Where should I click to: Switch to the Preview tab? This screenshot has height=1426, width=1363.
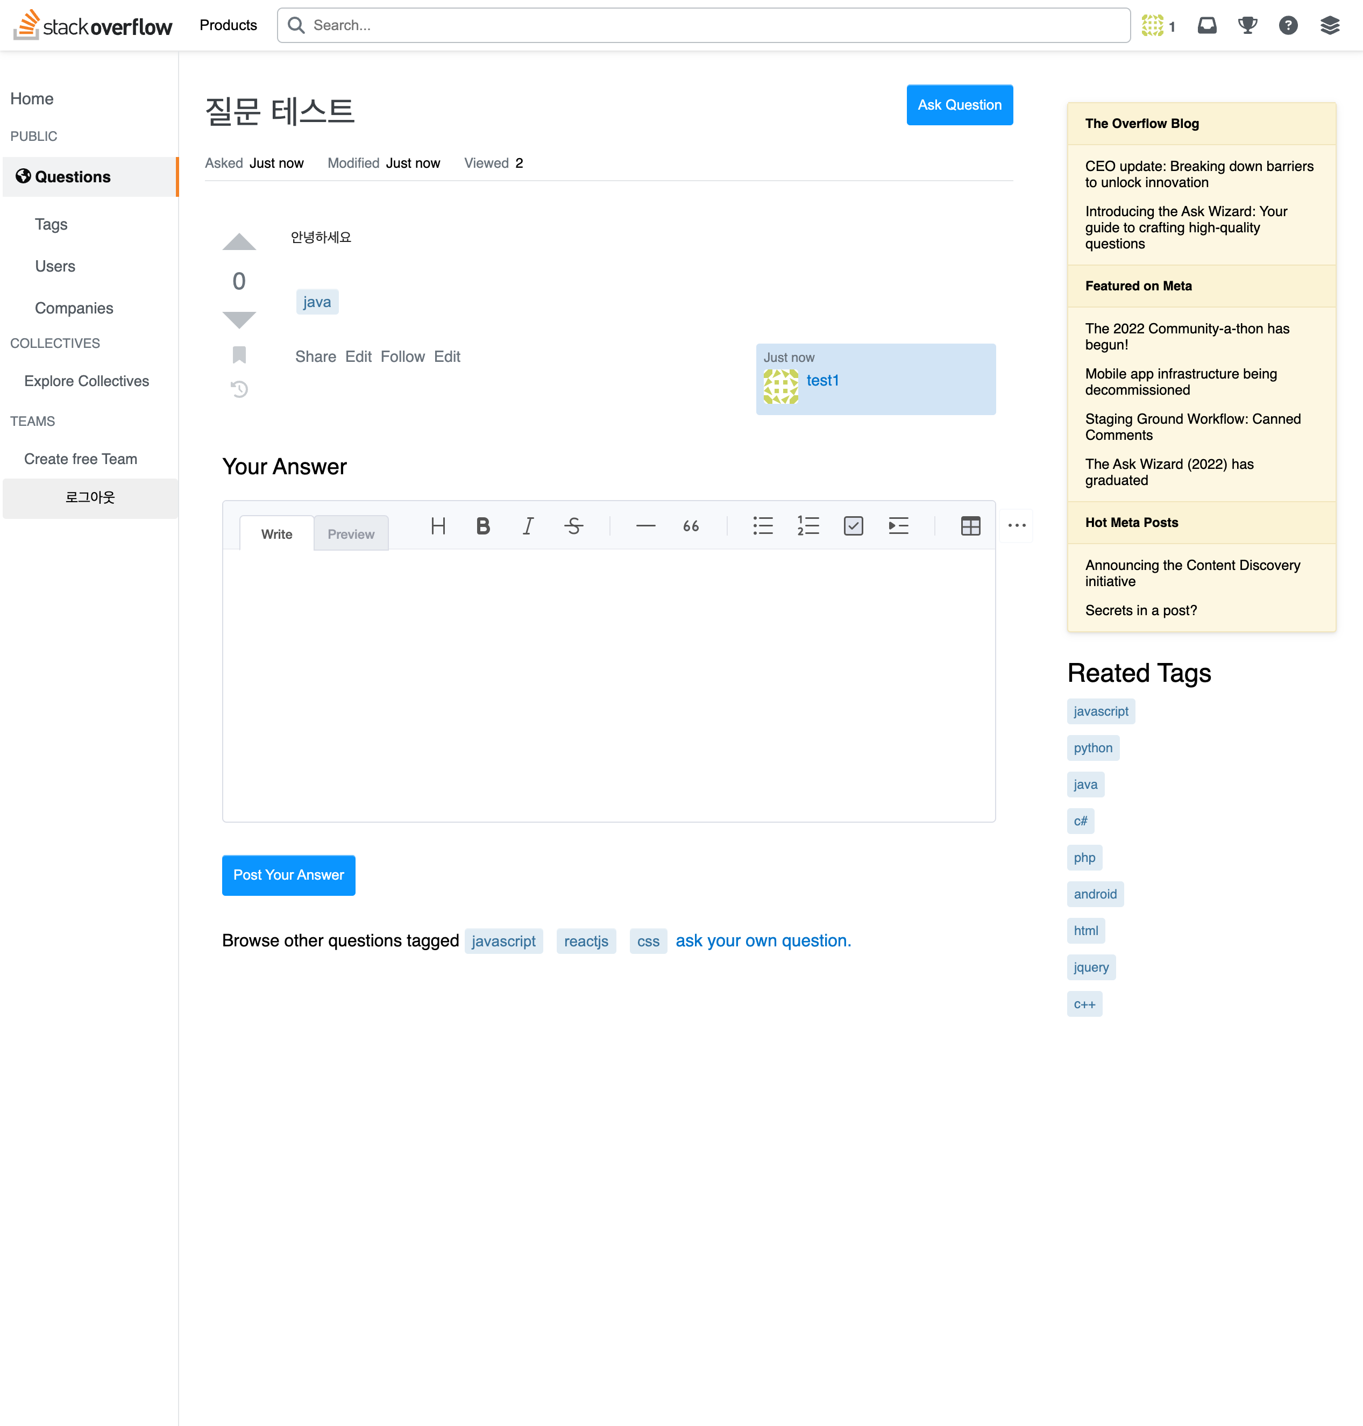pos(351,534)
